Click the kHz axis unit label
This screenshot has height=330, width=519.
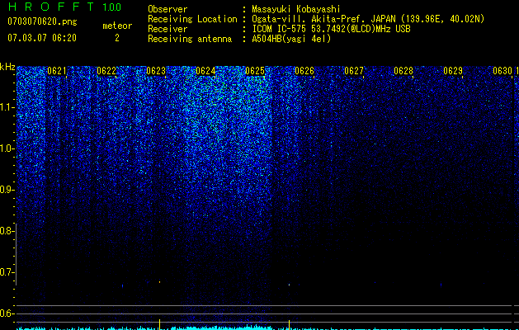click(7, 67)
